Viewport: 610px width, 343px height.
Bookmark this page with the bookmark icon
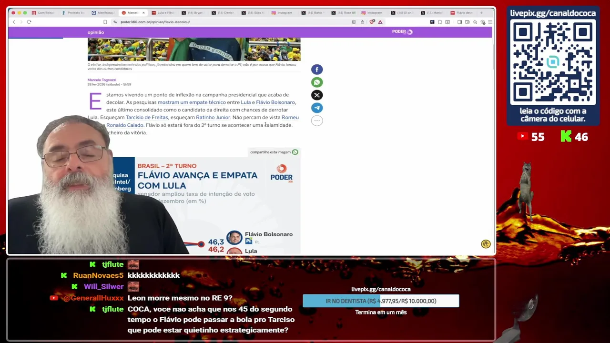105,22
